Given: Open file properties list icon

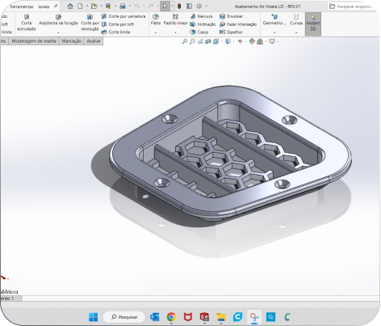Looking at the screenshot, I should (190, 6).
